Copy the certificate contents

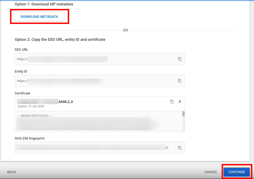point(172,102)
